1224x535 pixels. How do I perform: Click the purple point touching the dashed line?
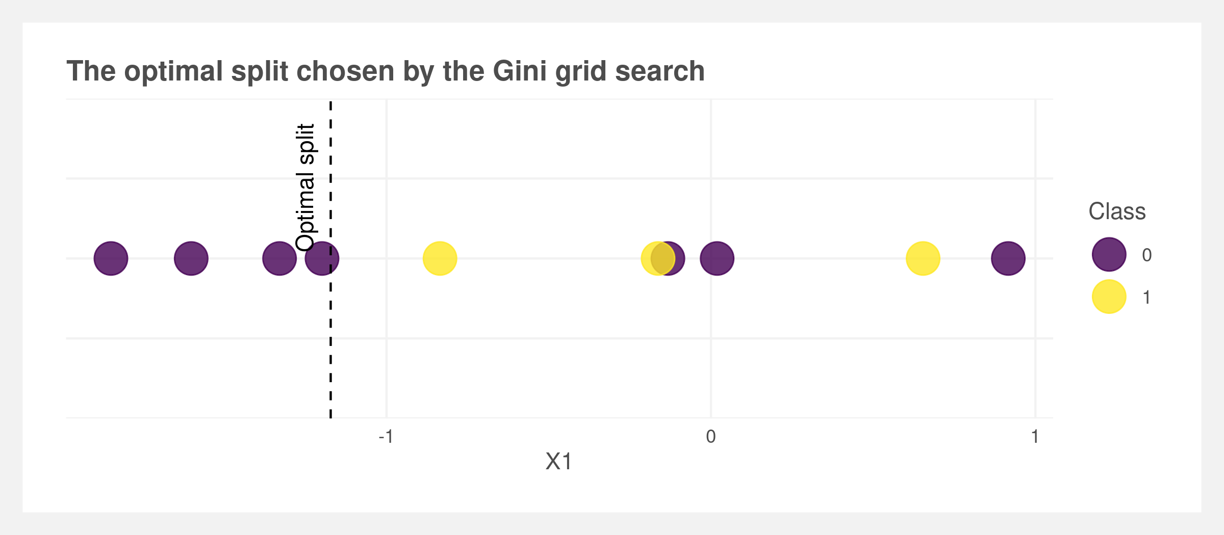click(322, 258)
